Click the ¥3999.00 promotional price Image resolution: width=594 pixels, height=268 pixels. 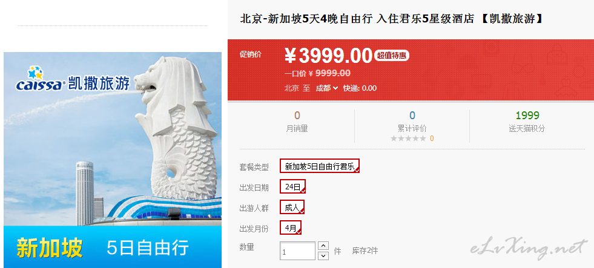pyautogui.click(x=328, y=56)
